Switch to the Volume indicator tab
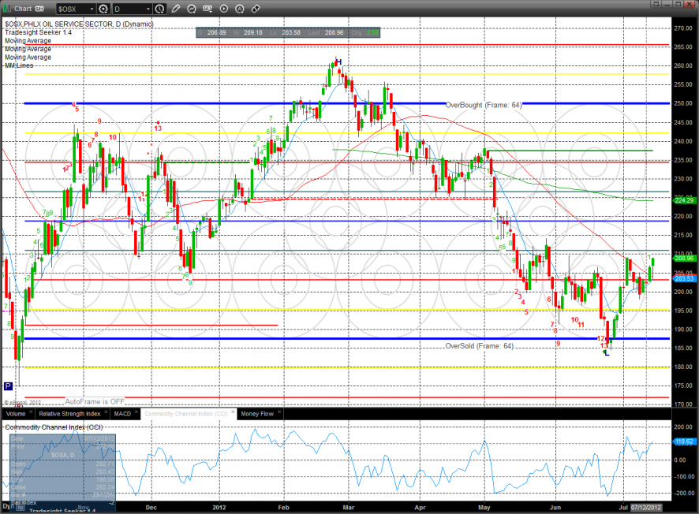Screen dimensions: 699x514 (16, 413)
